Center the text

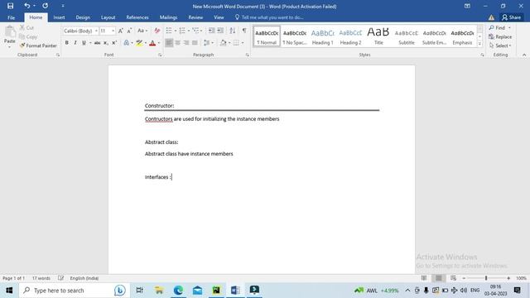click(x=177, y=43)
